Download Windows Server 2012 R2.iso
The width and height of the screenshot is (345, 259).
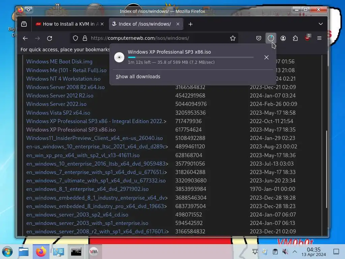coord(60,95)
